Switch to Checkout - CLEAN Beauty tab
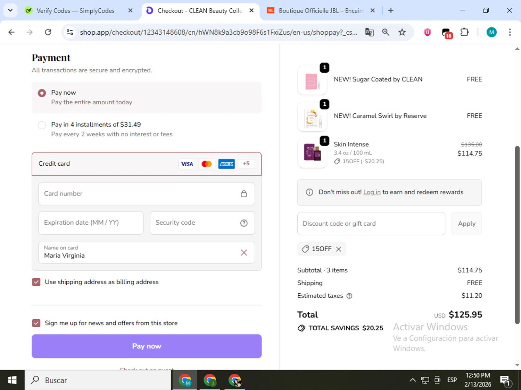 pyautogui.click(x=200, y=11)
